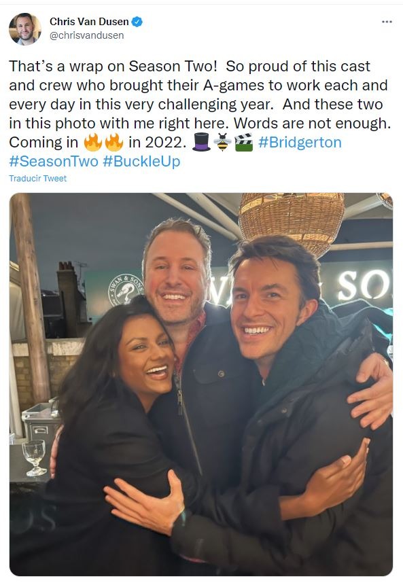403x585 pixels.
Task: Click the clapperboard emoji
Action: [x=244, y=142]
